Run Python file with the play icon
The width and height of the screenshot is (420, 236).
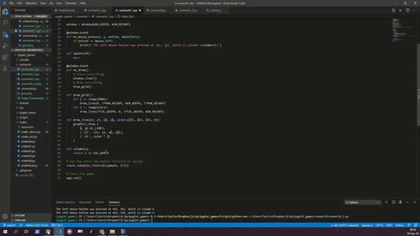coord(400,10)
